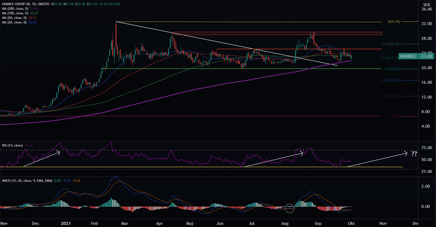Click the 0.618(16.60) Fibonacci level label
436x227 pixels.
[391, 80]
